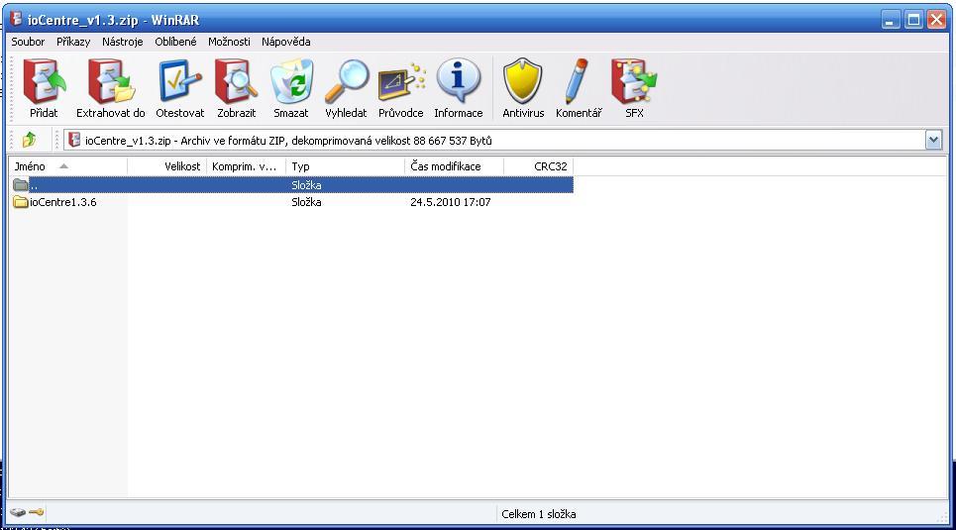
Task: Sort list by Jméno column header
Action: pos(30,166)
